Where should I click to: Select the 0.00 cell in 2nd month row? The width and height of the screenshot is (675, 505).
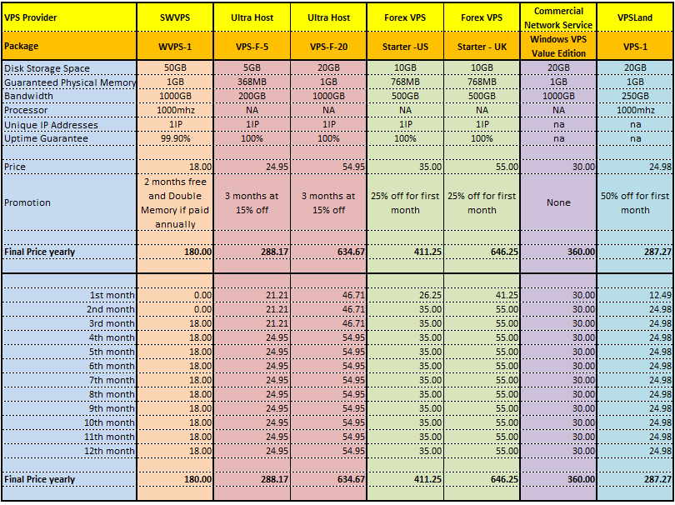[x=175, y=309]
